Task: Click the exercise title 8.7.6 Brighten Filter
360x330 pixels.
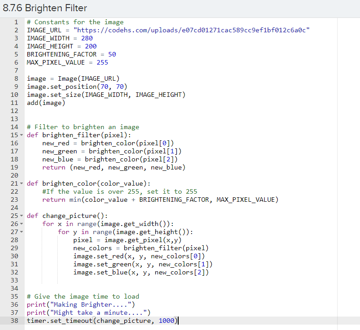Action: (x=45, y=8)
